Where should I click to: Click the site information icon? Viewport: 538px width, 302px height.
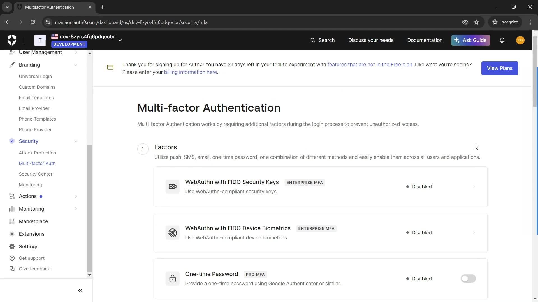[x=48, y=22]
